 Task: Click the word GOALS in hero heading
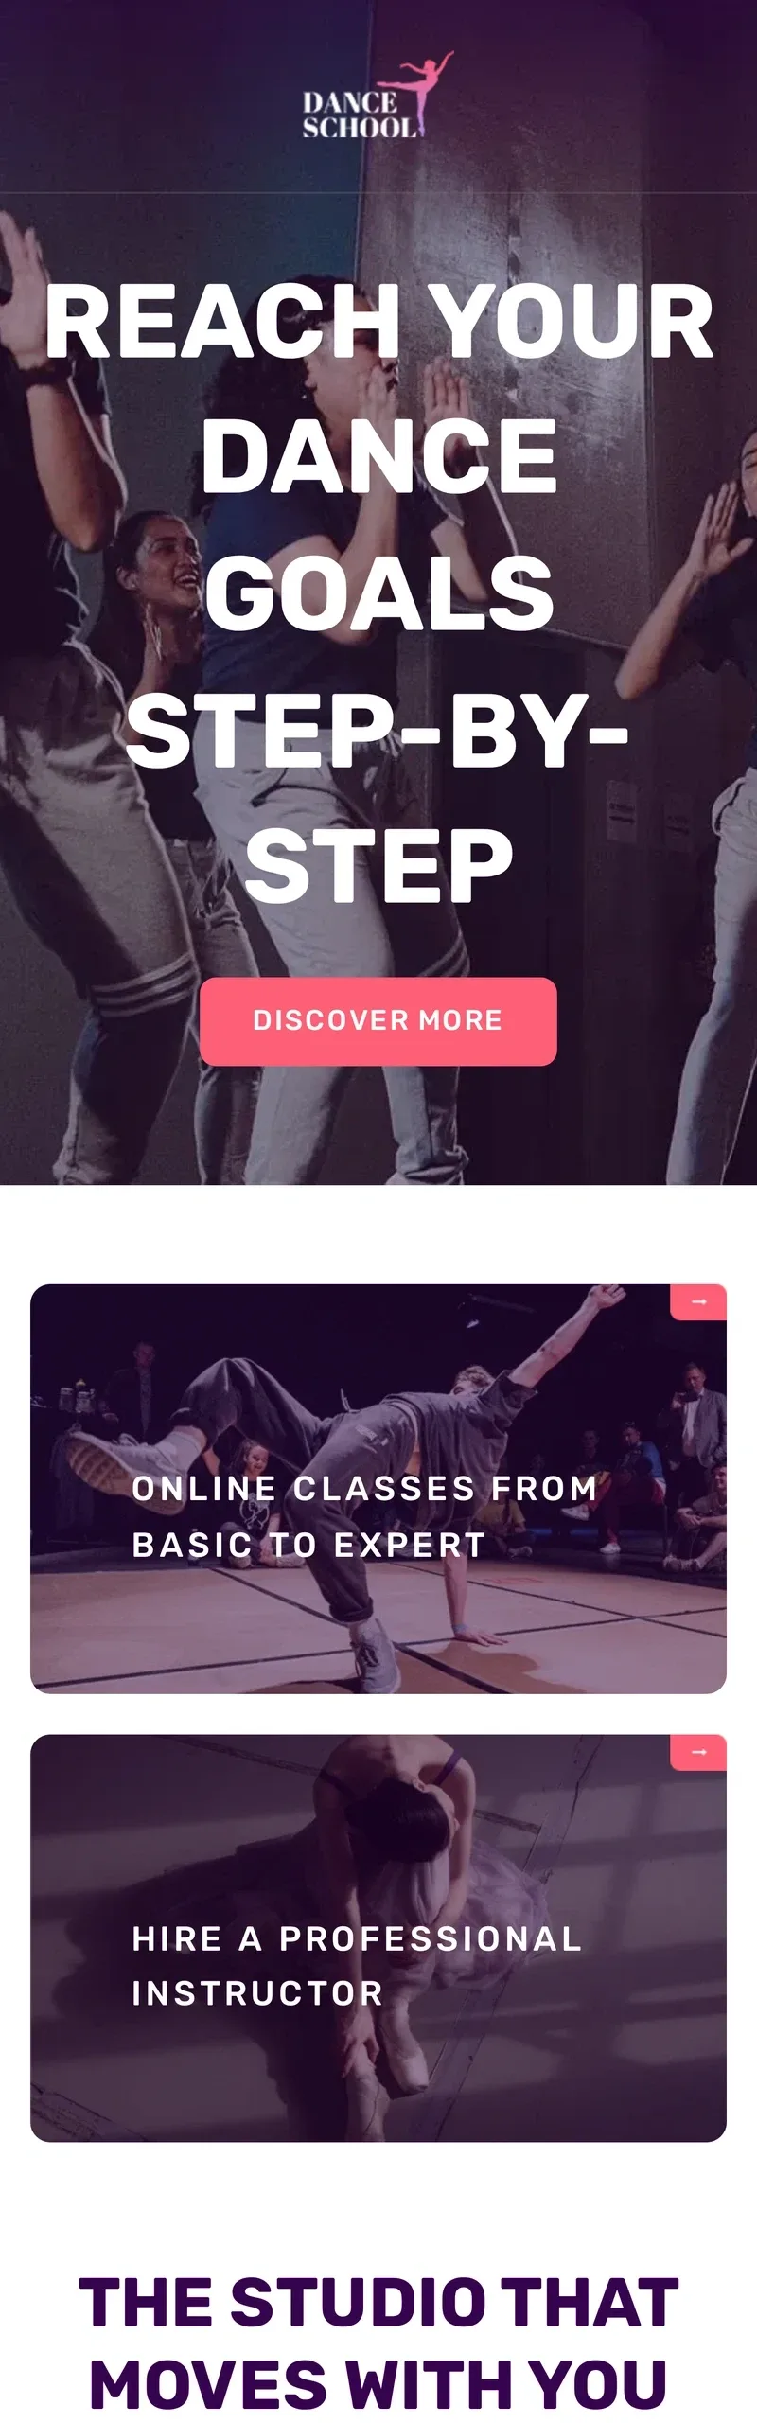pyautogui.click(x=379, y=593)
